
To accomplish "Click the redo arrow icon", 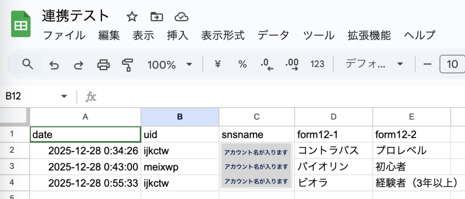I will 79,65.
